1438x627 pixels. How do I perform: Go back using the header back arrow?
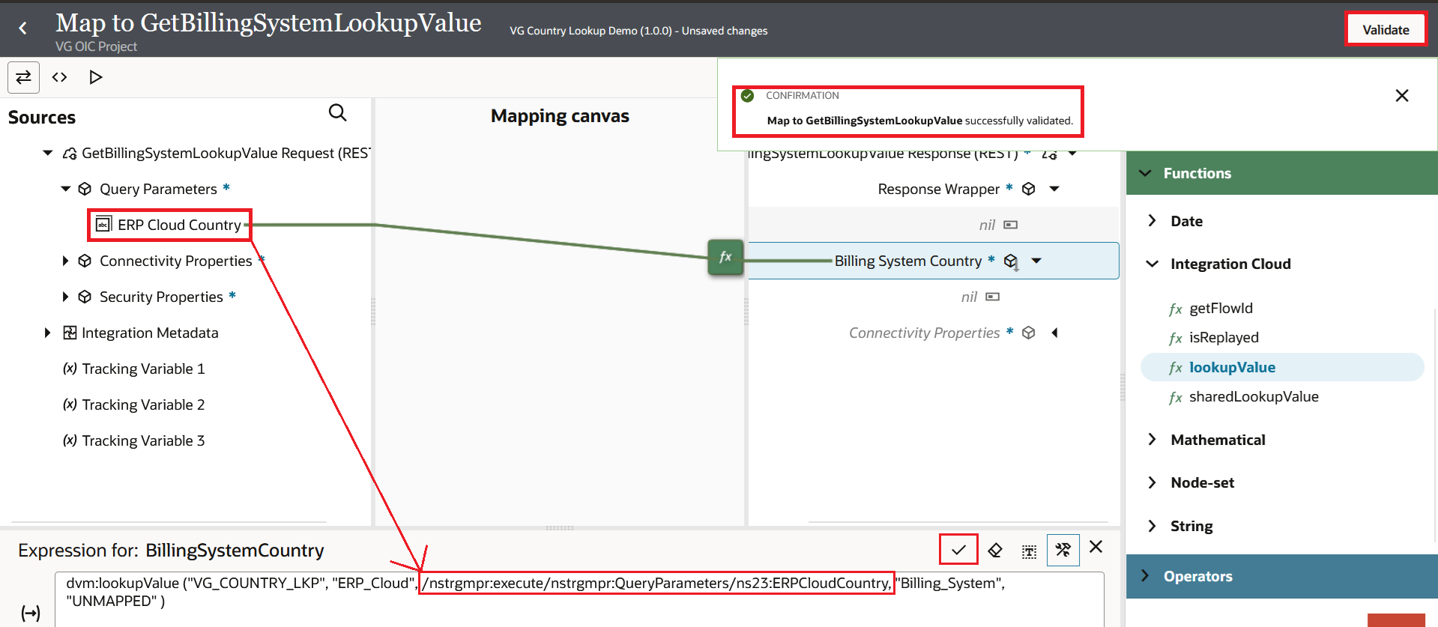pos(23,28)
